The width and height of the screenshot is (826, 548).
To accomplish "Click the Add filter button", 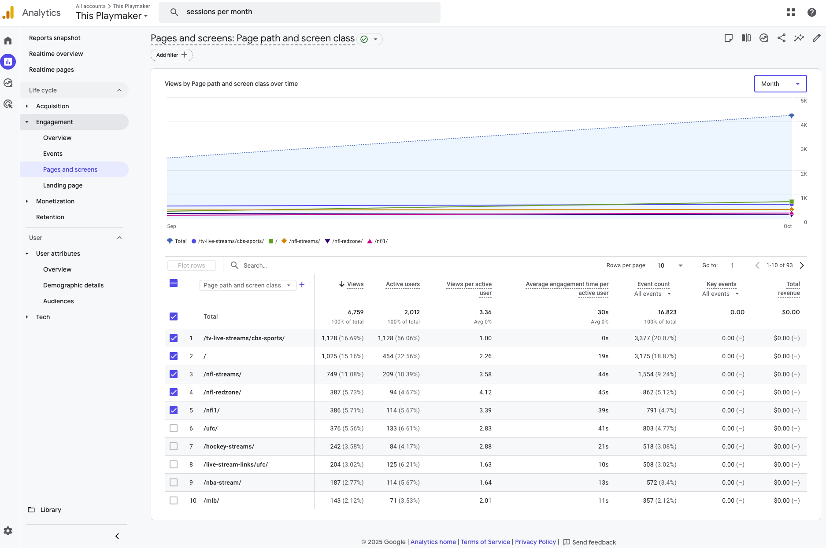I will [x=171, y=55].
